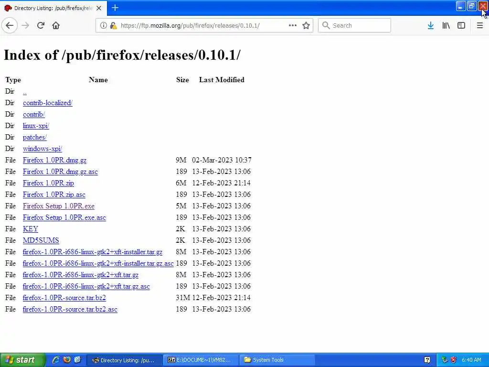This screenshot has width=489, height=367.
Task: Download the linux gtk2+xft-installer.tar.gz file
Action: click(x=93, y=252)
